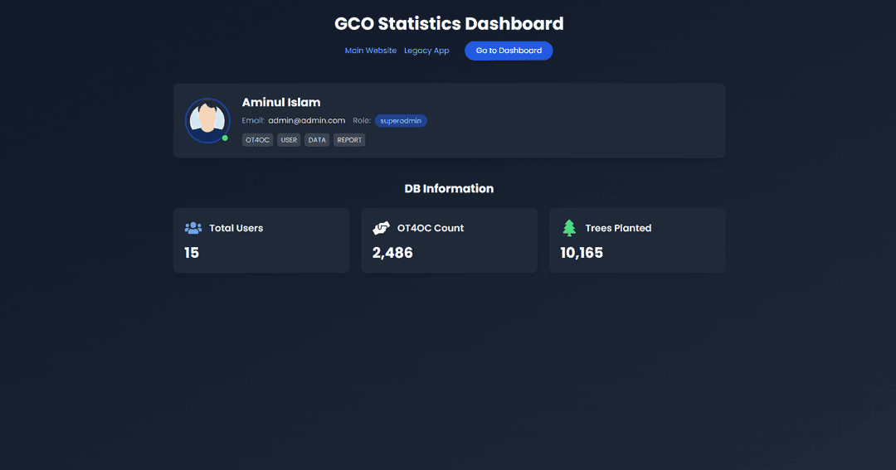
Task: Select the superadmin role badge
Action: coord(401,121)
